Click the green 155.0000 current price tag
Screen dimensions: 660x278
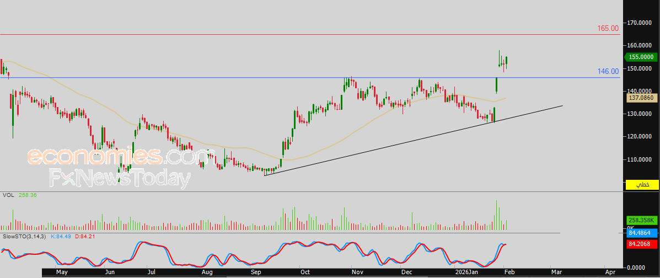[x=640, y=57]
